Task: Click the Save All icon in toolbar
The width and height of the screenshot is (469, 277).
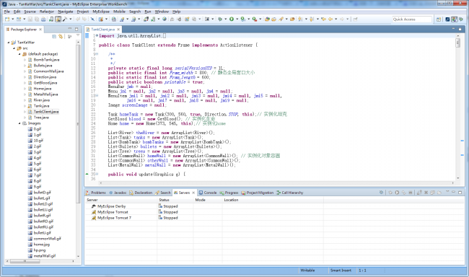Action: coord(37,19)
